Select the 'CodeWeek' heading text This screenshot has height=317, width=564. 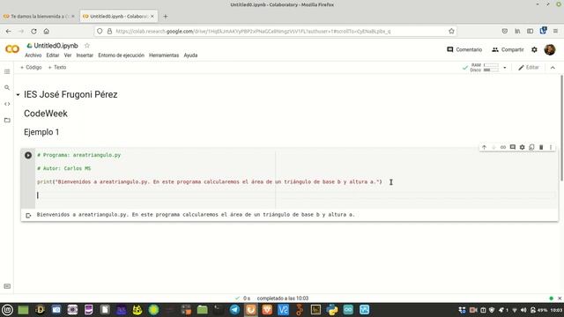(46, 114)
